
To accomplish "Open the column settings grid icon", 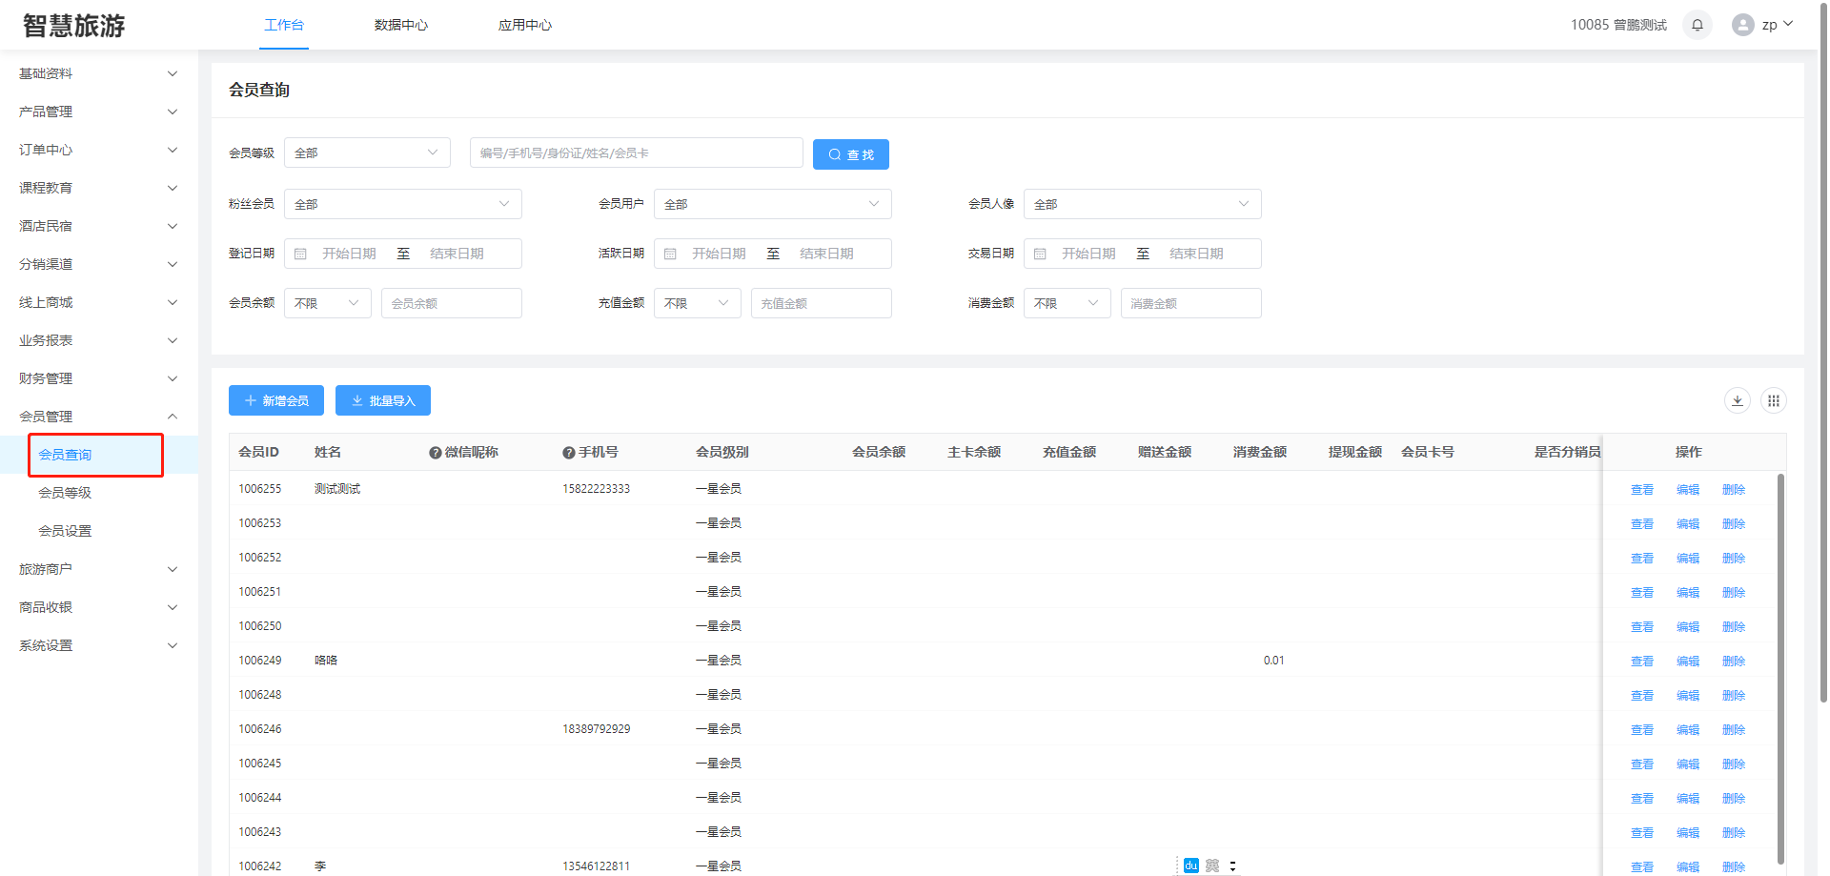I will (1773, 400).
